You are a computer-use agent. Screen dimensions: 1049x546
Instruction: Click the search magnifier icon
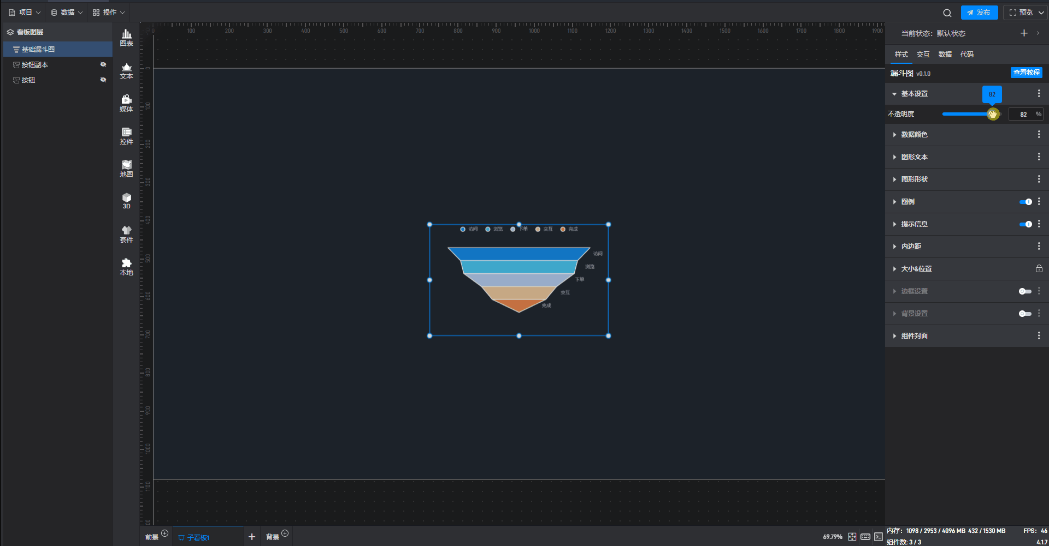(947, 13)
